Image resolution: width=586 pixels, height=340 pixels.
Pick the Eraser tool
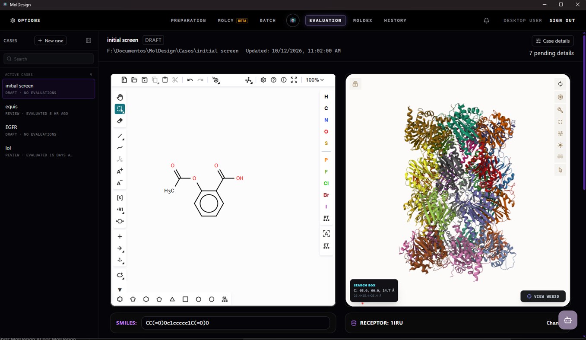[x=120, y=121]
